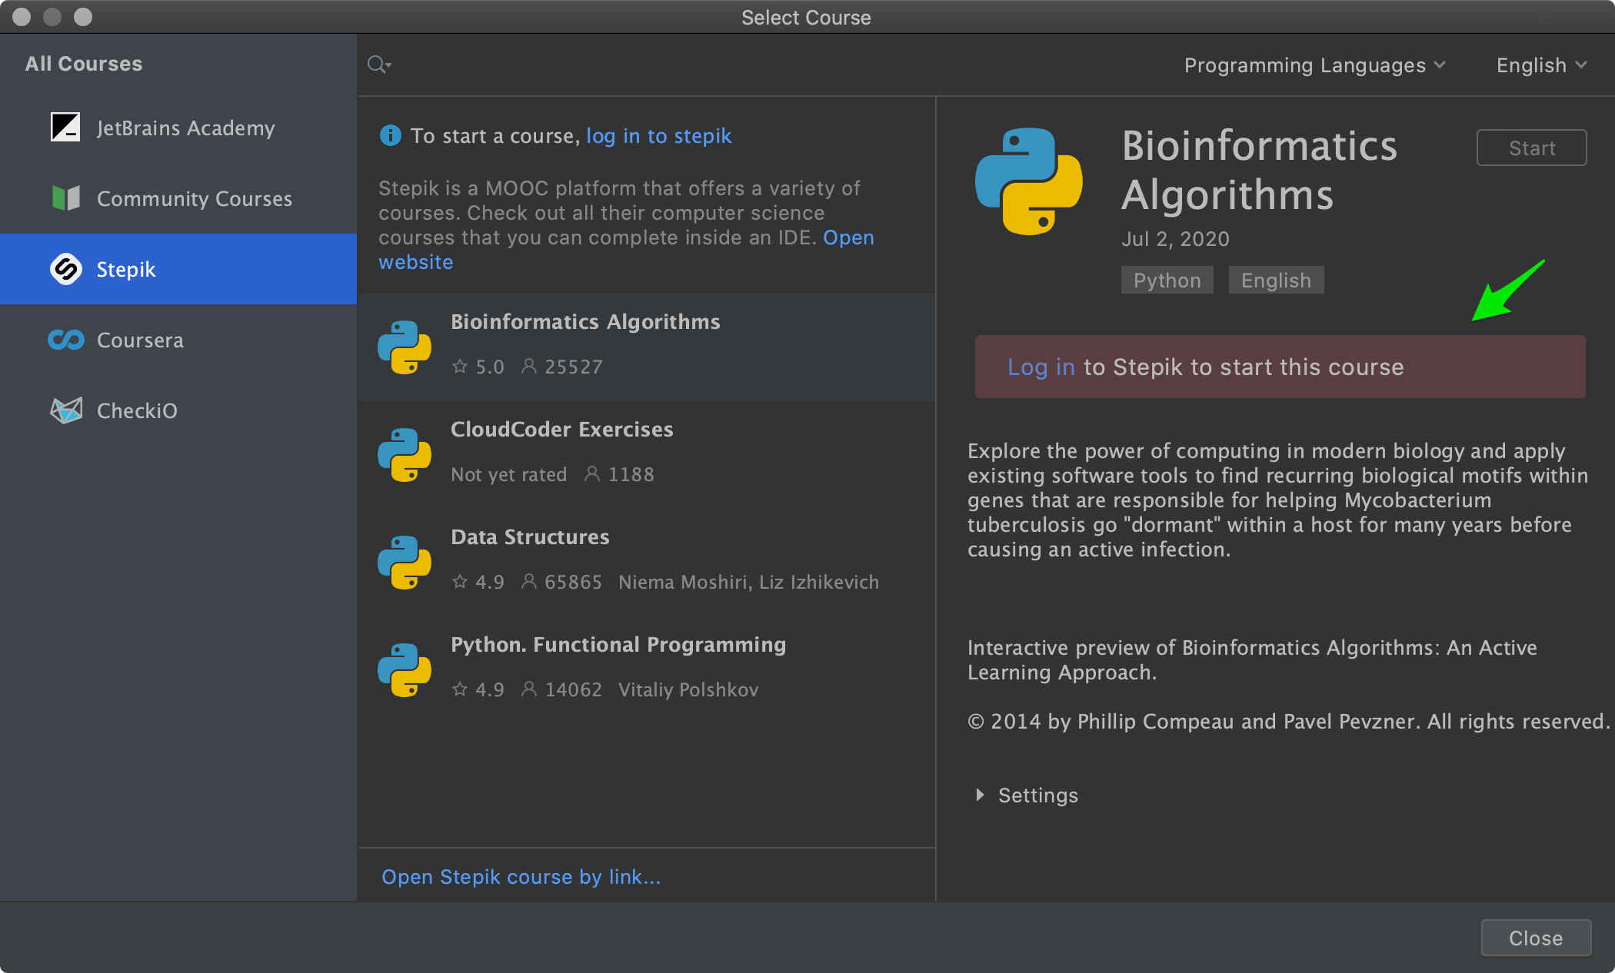Open the Stepik website via Open website link
Image resolution: width=1615 pixels, height=973 pixels.
coord(847,237)
